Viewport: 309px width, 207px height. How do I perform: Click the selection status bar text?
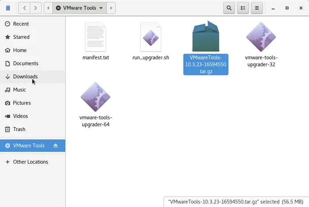236,202
